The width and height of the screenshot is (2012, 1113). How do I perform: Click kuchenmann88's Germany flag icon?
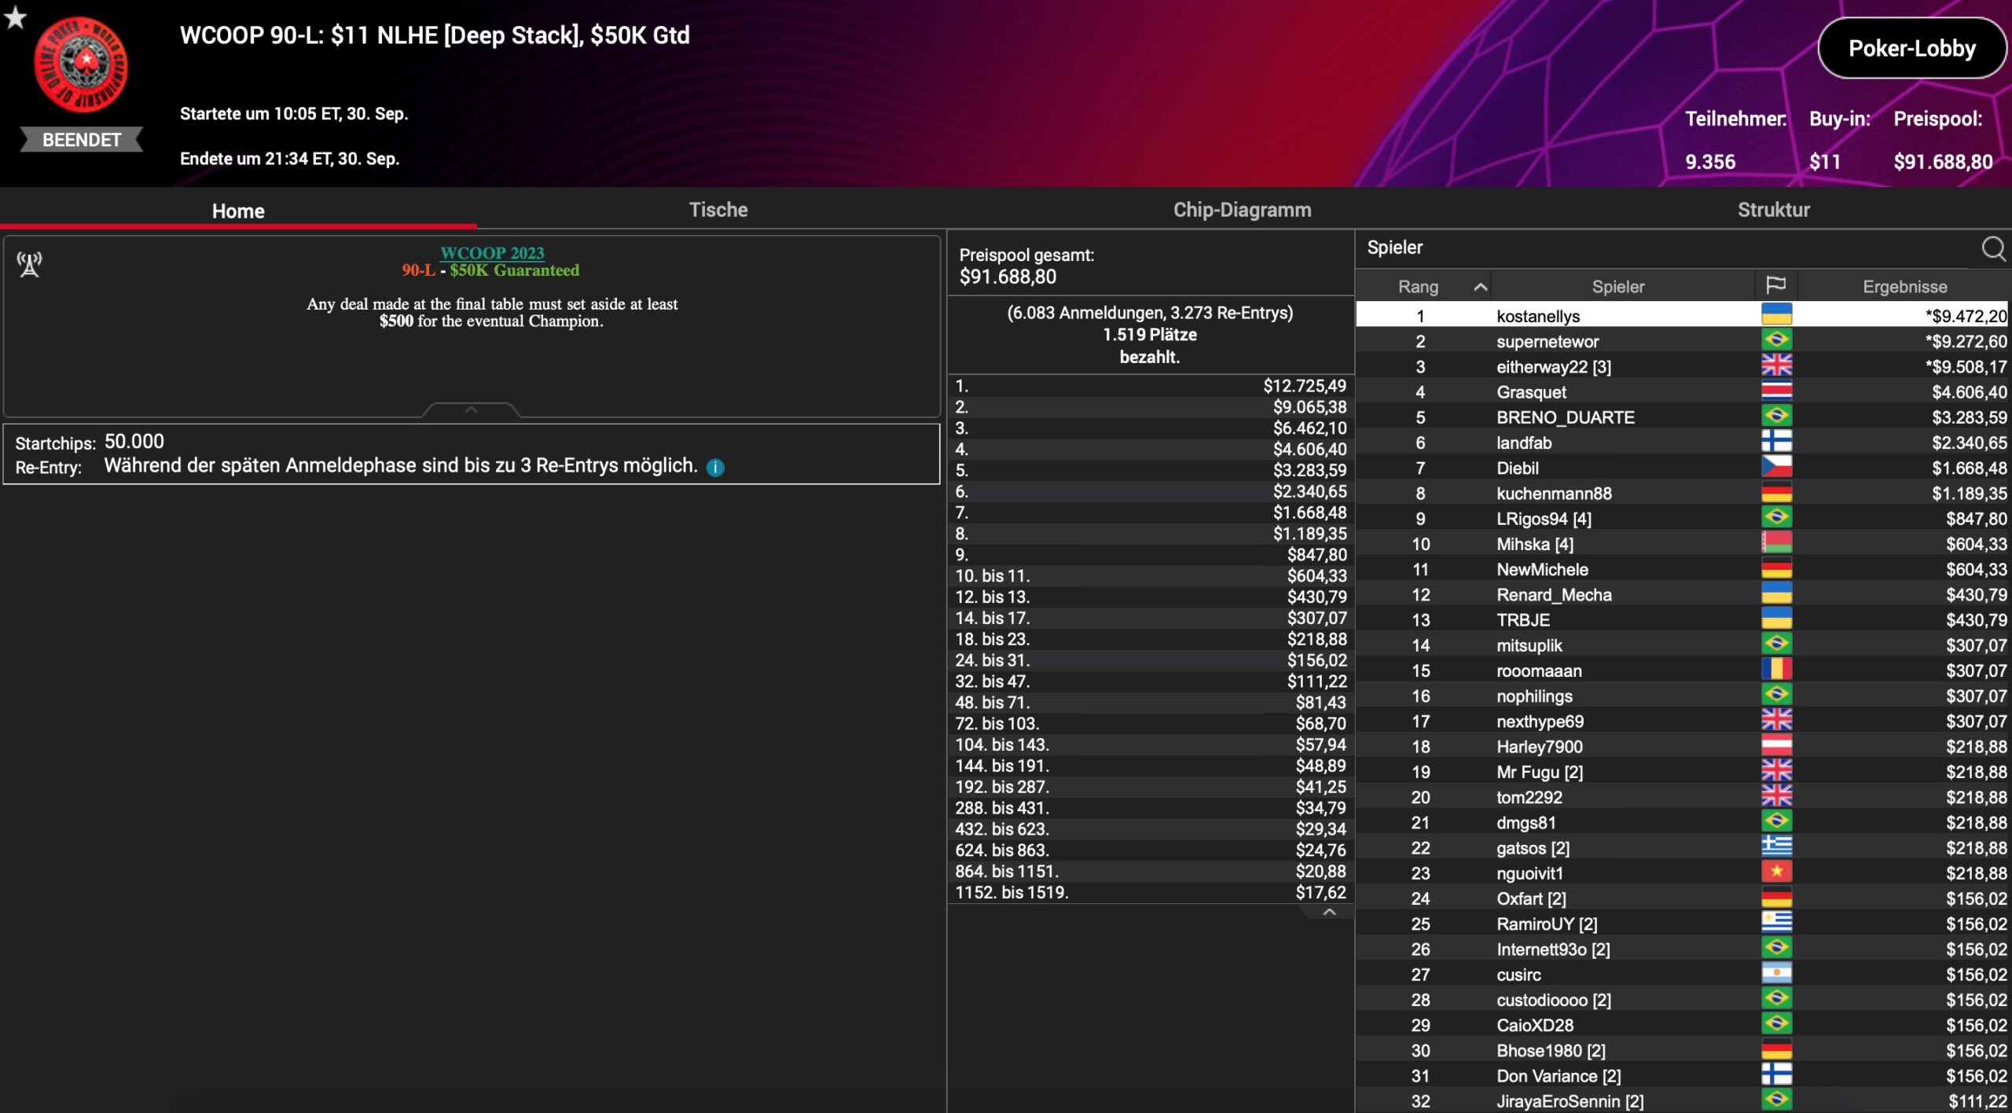pos(1776,492)
